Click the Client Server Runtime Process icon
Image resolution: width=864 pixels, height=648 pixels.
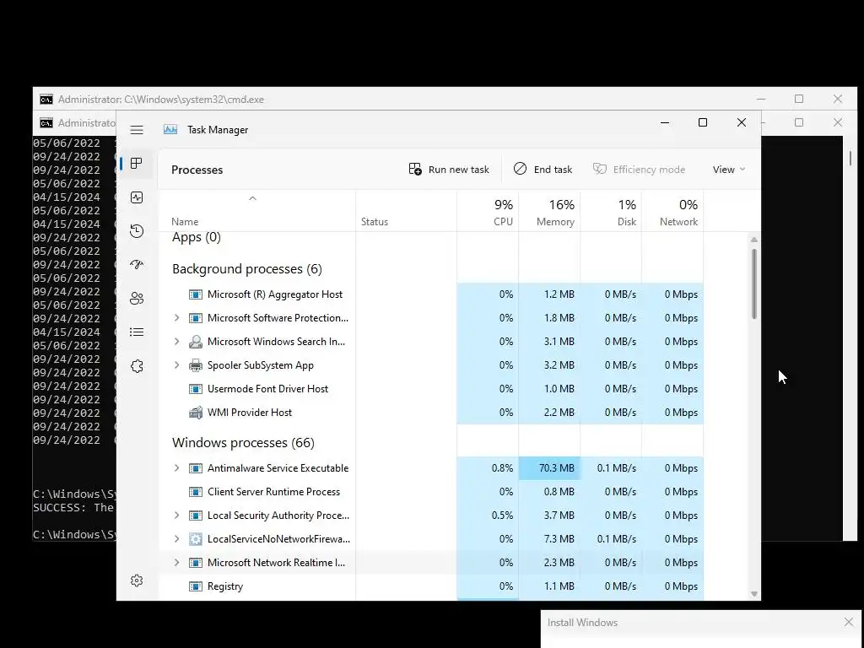195,492
